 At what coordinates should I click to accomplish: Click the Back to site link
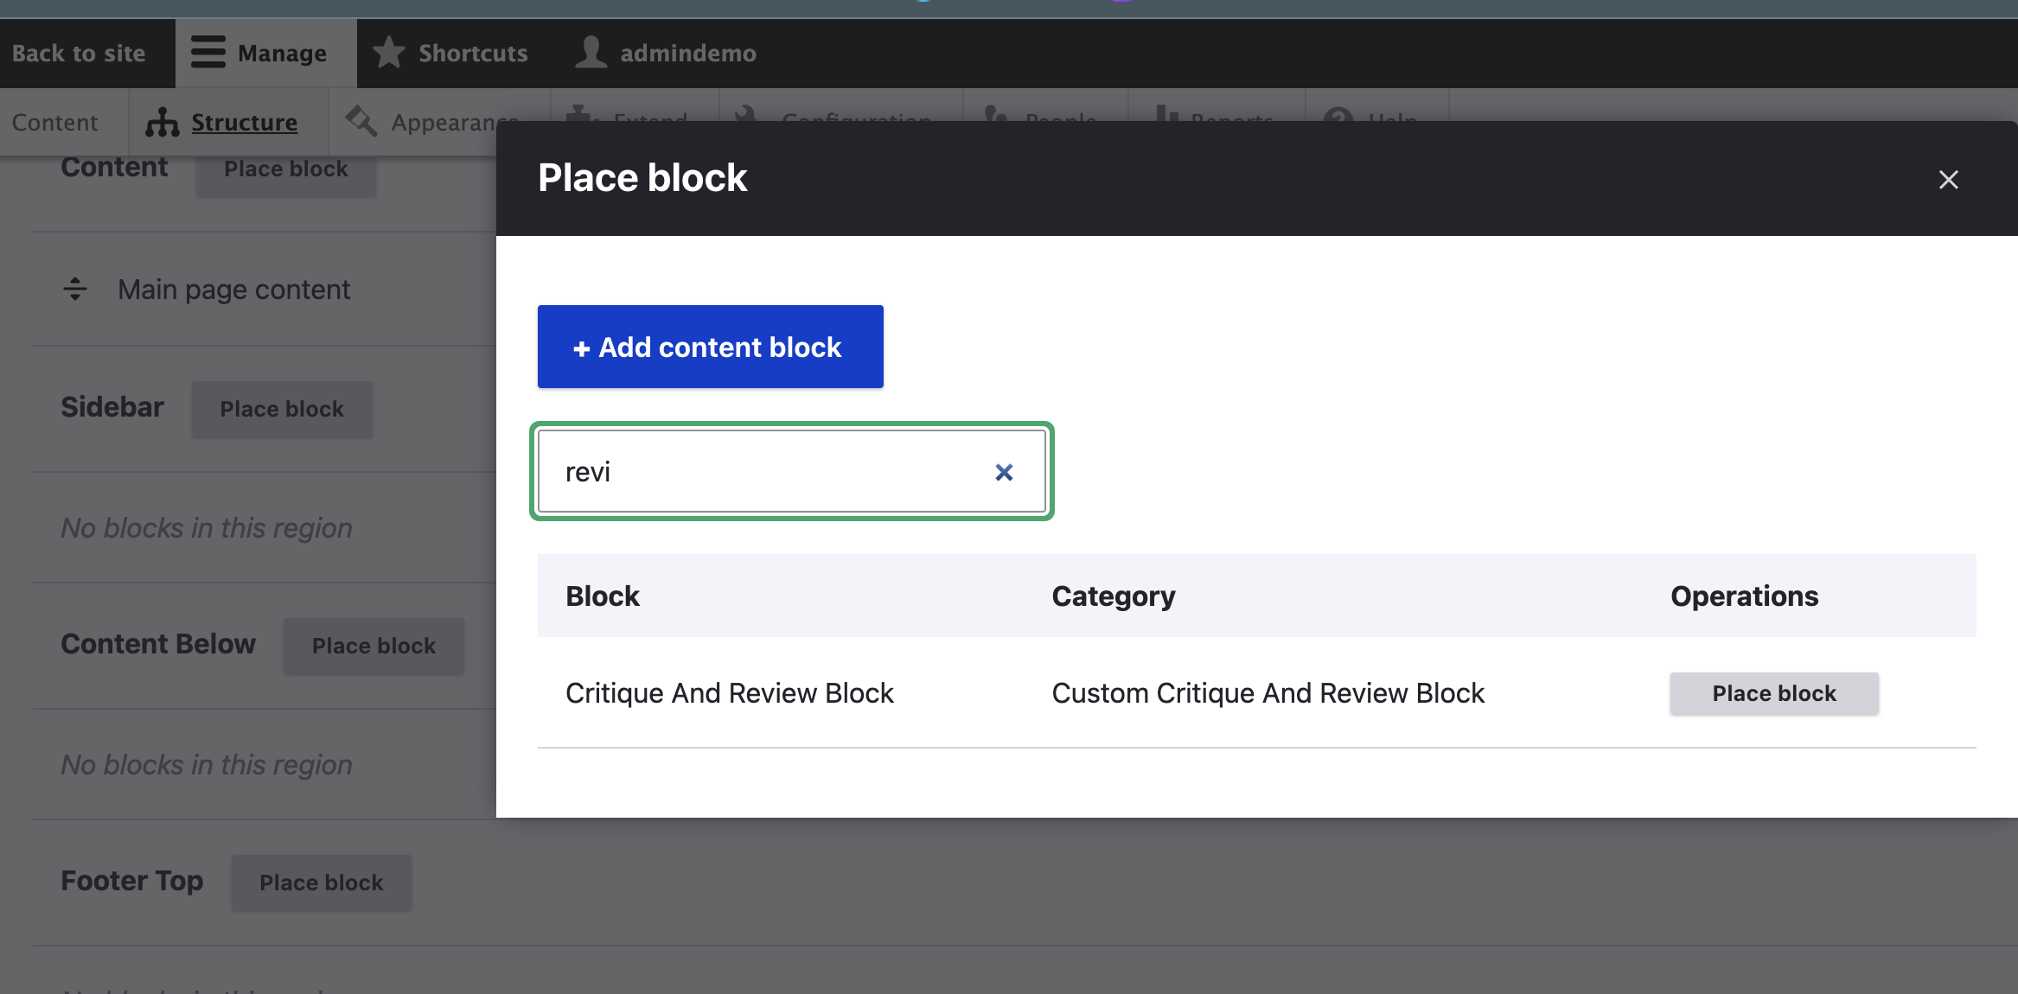coord(80,52)
